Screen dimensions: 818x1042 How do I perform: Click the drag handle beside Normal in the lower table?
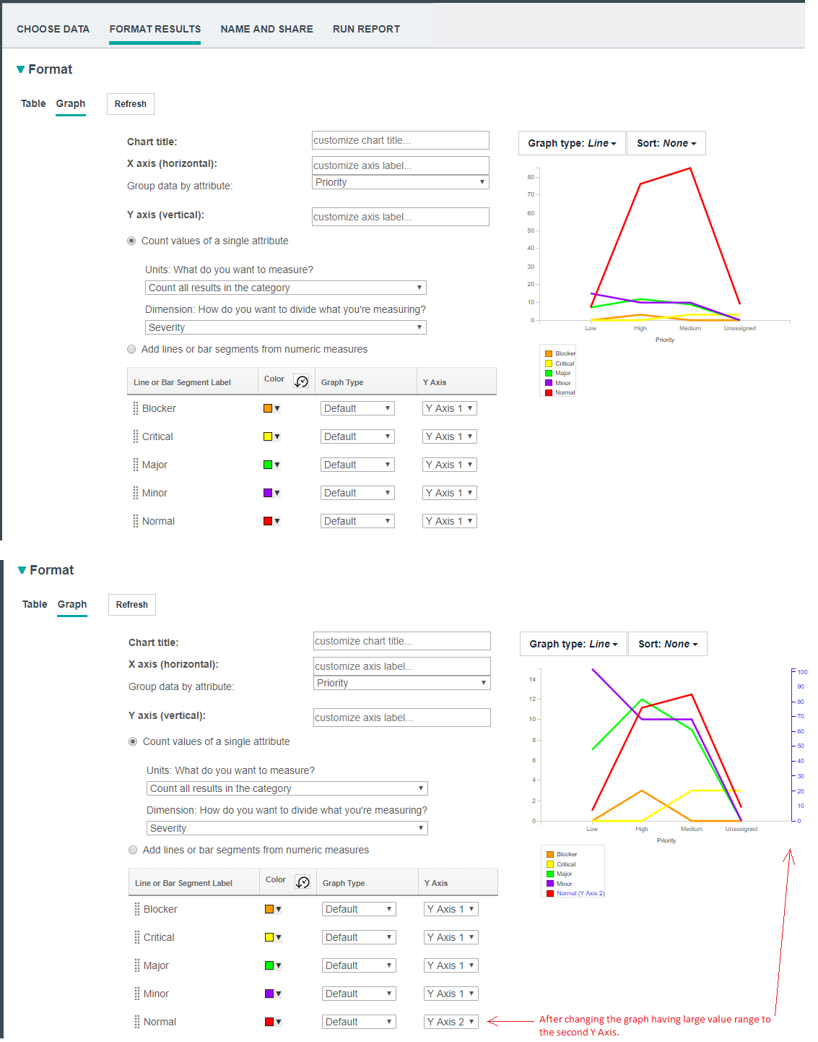(137, 1022)
